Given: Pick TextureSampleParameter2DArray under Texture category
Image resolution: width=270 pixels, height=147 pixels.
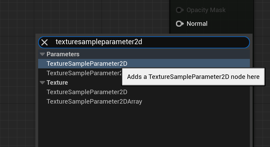Looking at the screenshot, I should (94, 102).
